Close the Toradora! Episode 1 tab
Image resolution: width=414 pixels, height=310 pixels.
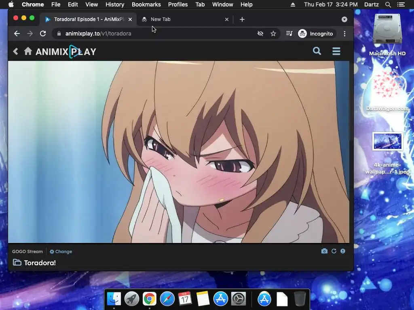coord(130,19)
